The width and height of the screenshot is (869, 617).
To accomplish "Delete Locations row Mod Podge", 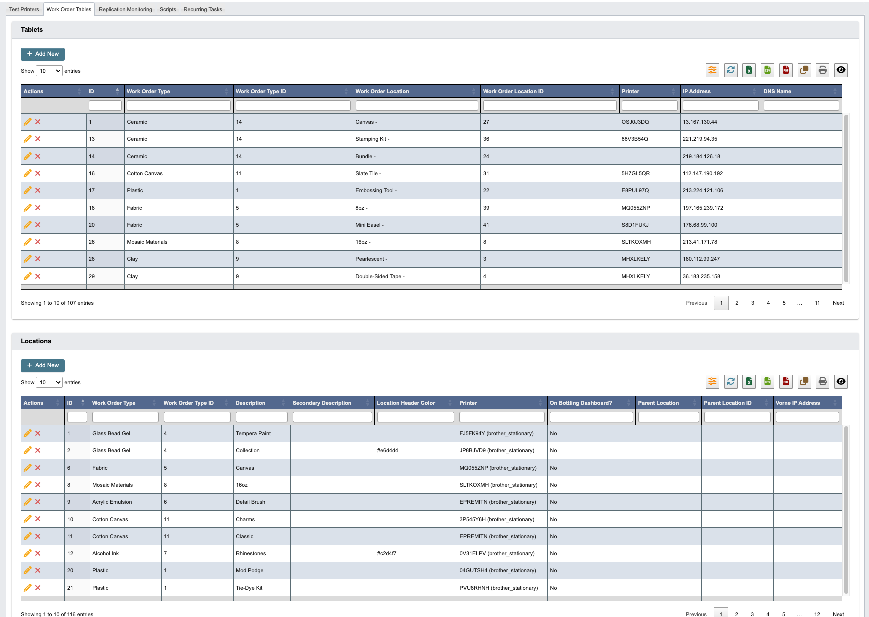I will pyautogui.click(x=38, y=570).
